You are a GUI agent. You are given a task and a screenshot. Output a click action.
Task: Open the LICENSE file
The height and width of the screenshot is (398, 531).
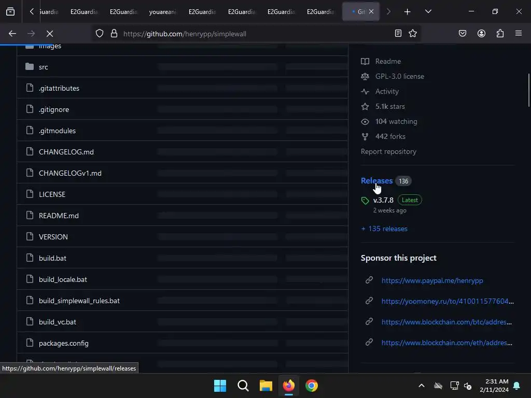(52, 195)
